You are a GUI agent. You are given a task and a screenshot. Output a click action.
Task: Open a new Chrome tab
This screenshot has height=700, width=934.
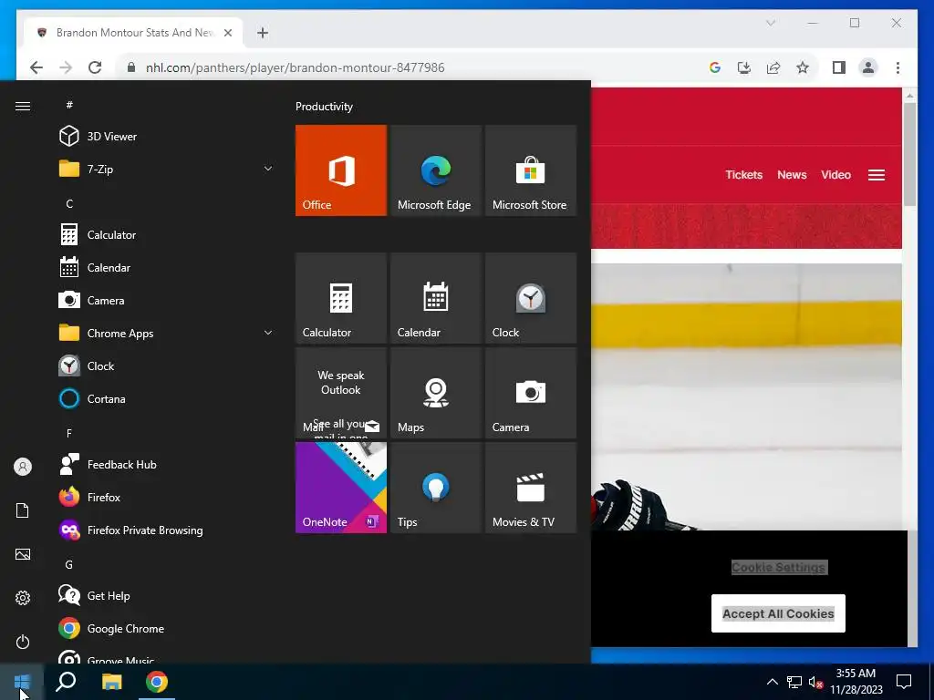(x=263, y=33)
